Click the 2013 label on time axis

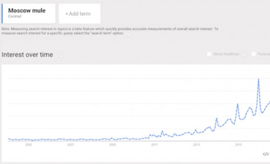pos(196,145)
